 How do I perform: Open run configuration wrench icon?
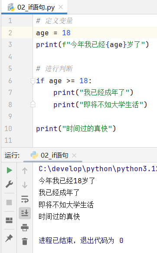[x=9, y=184]
